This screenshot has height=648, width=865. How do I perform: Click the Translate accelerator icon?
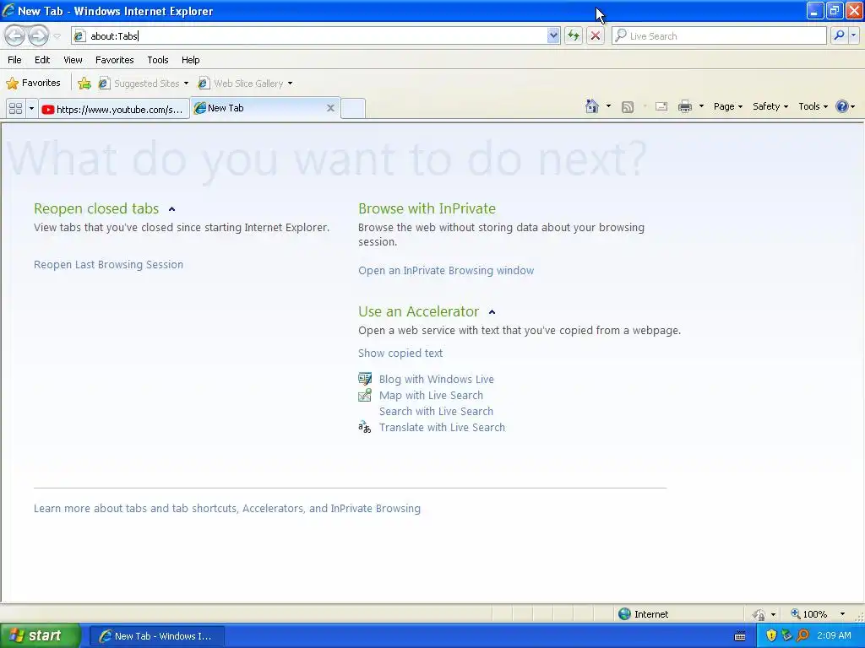point(365,427)
